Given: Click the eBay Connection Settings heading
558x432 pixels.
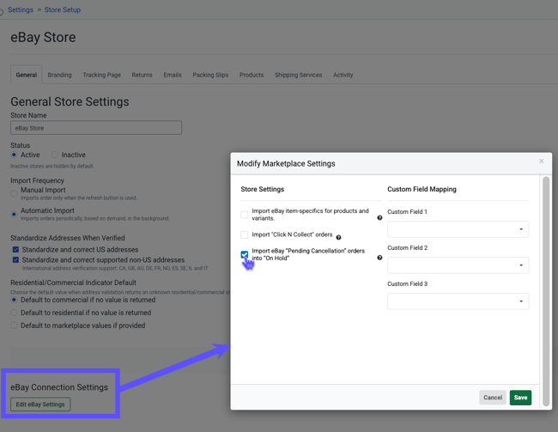Looking at the screenshot, I should coord(59,387).
